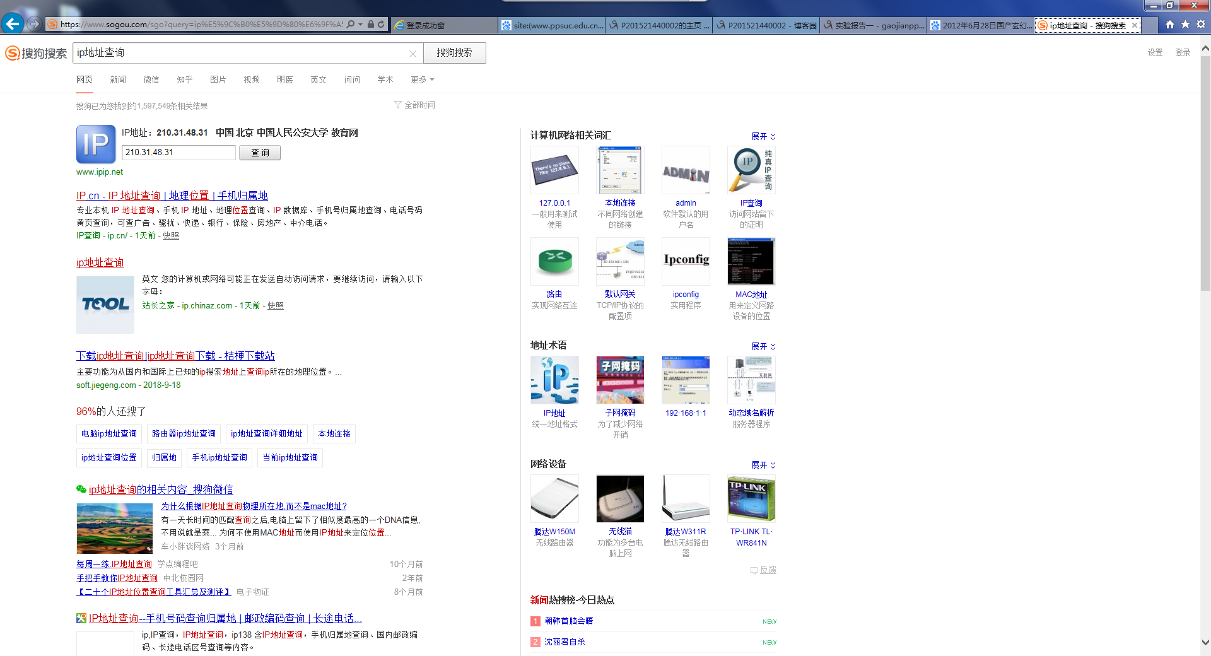This screenshot has width=1211, height=656.
Task: Click the 登录 link at top right
Action: (1183, 52)
